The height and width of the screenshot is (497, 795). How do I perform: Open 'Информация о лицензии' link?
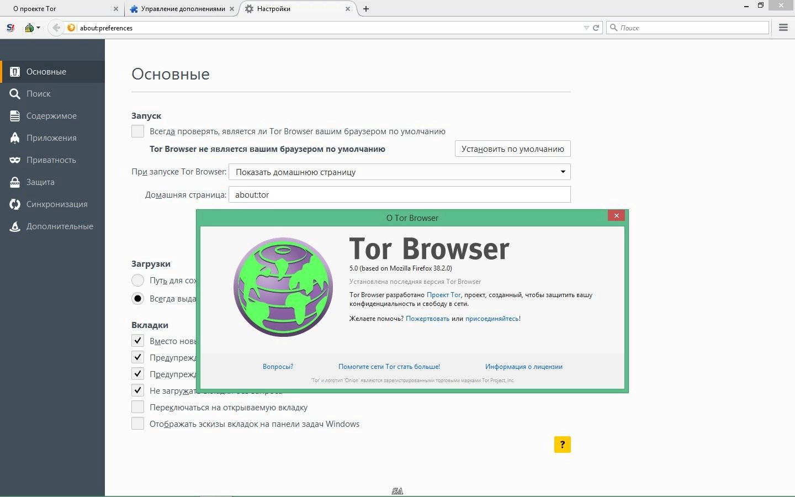tap(524, 367)
